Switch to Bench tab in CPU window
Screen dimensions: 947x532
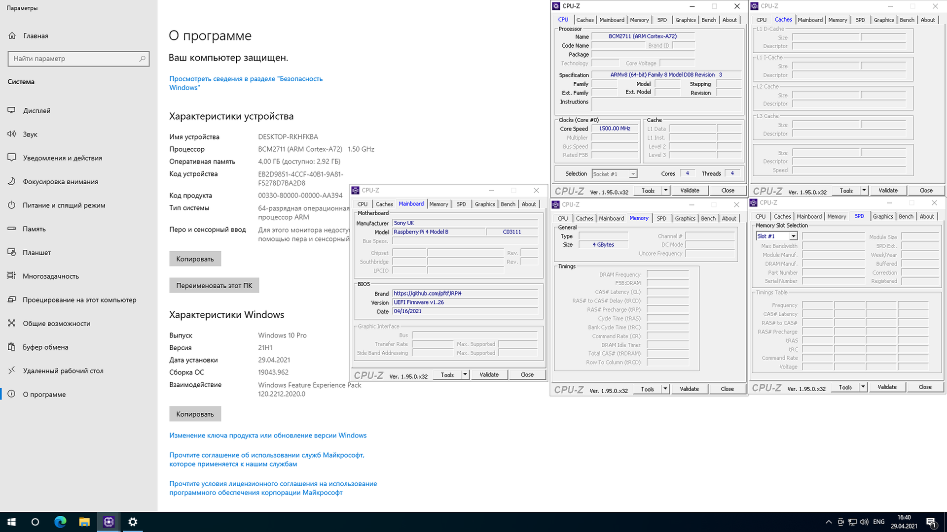[x=709, y=20]
